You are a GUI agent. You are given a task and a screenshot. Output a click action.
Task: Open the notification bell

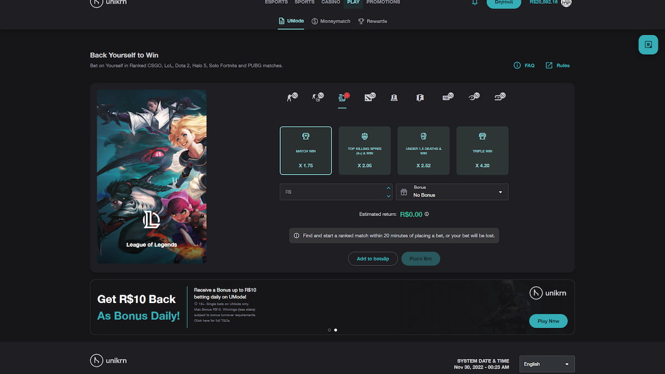pos(474,3)
